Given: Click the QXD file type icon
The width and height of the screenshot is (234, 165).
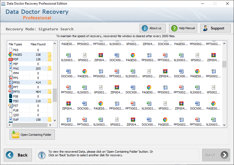Looking at the screenshot, I should tap(11, 115).
